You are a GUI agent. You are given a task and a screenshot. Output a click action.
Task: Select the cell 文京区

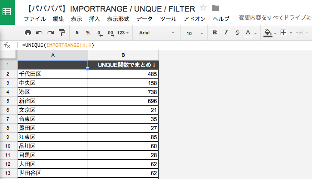[x=53, y=110]
